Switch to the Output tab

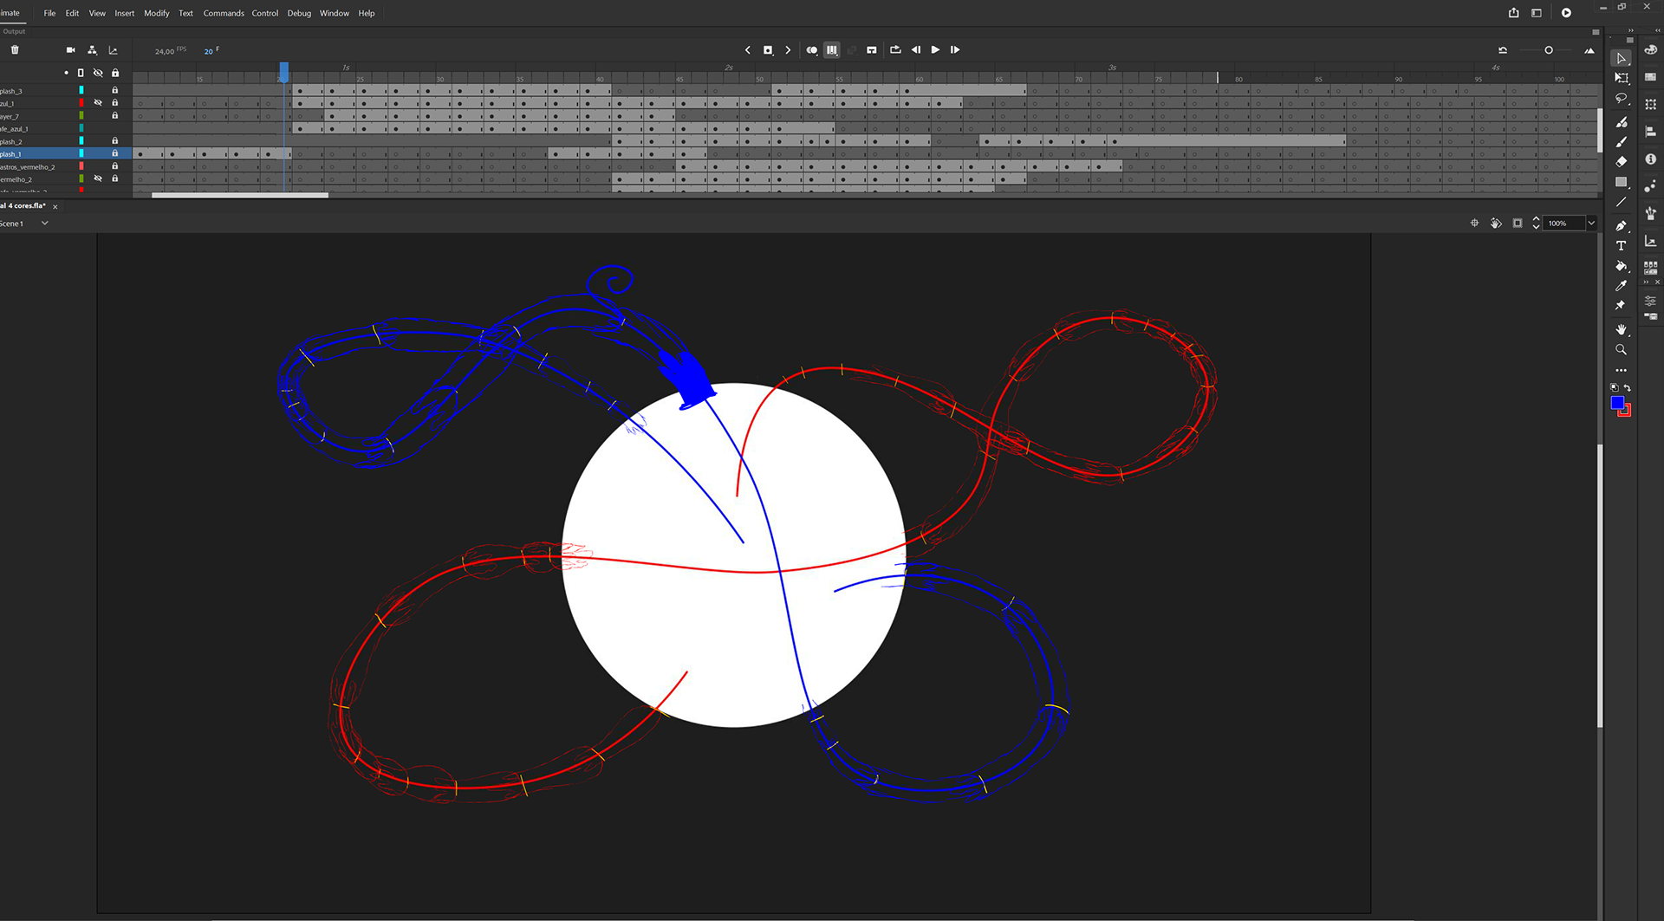14,31
